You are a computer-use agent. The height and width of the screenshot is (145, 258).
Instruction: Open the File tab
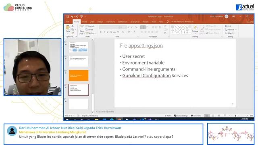68,22
